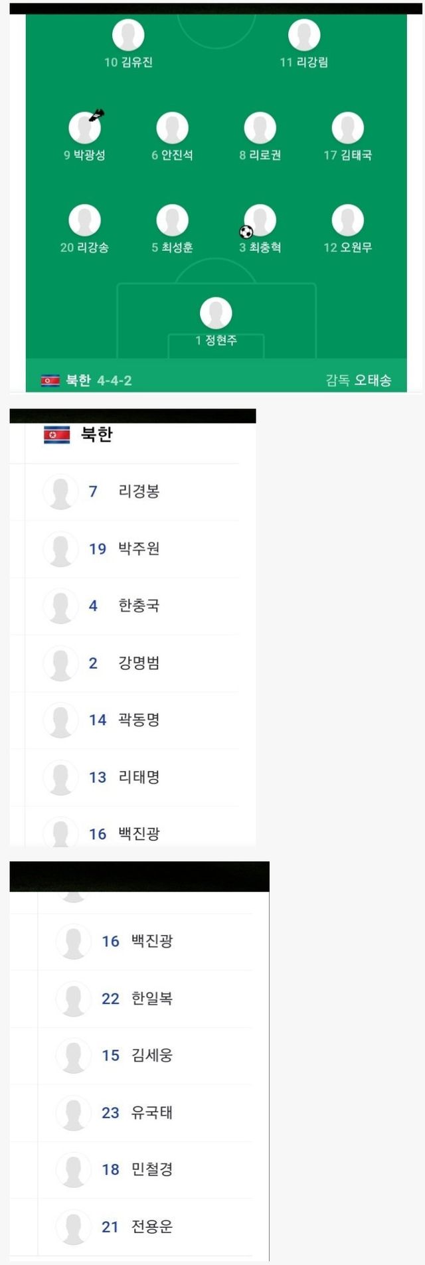Open substitute 리경봉 from the list
Screen dimensions: 425x1265
138,491
